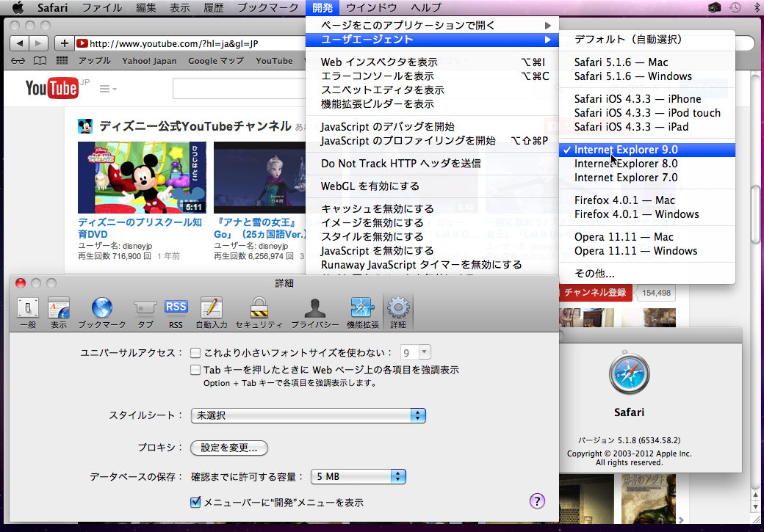The width and height of the screenshot is (764, 532).
Task: Select Opera 11.11 — Mac user agent
Action: click(x=647, y=237)
